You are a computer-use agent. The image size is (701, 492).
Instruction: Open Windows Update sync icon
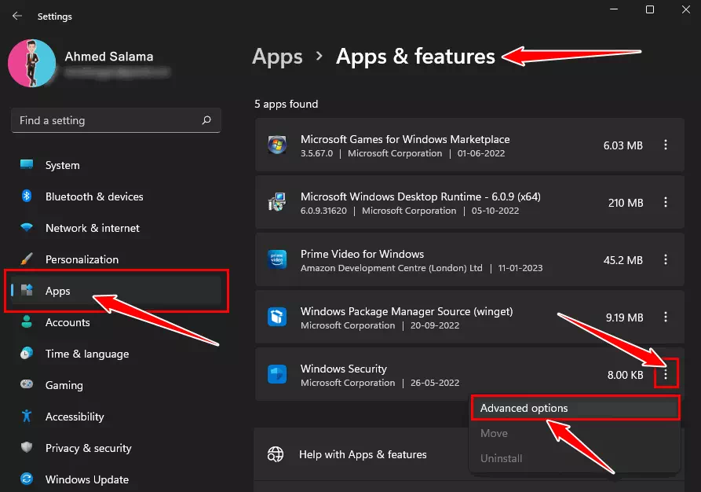pyautogui.click(x=27, y=479)
